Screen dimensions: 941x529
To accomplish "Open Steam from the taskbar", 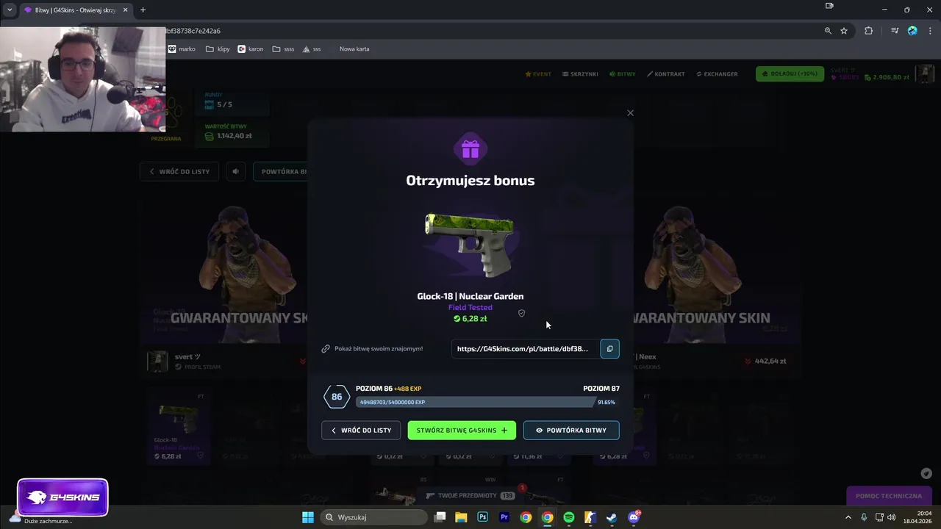I will [612, 517].
